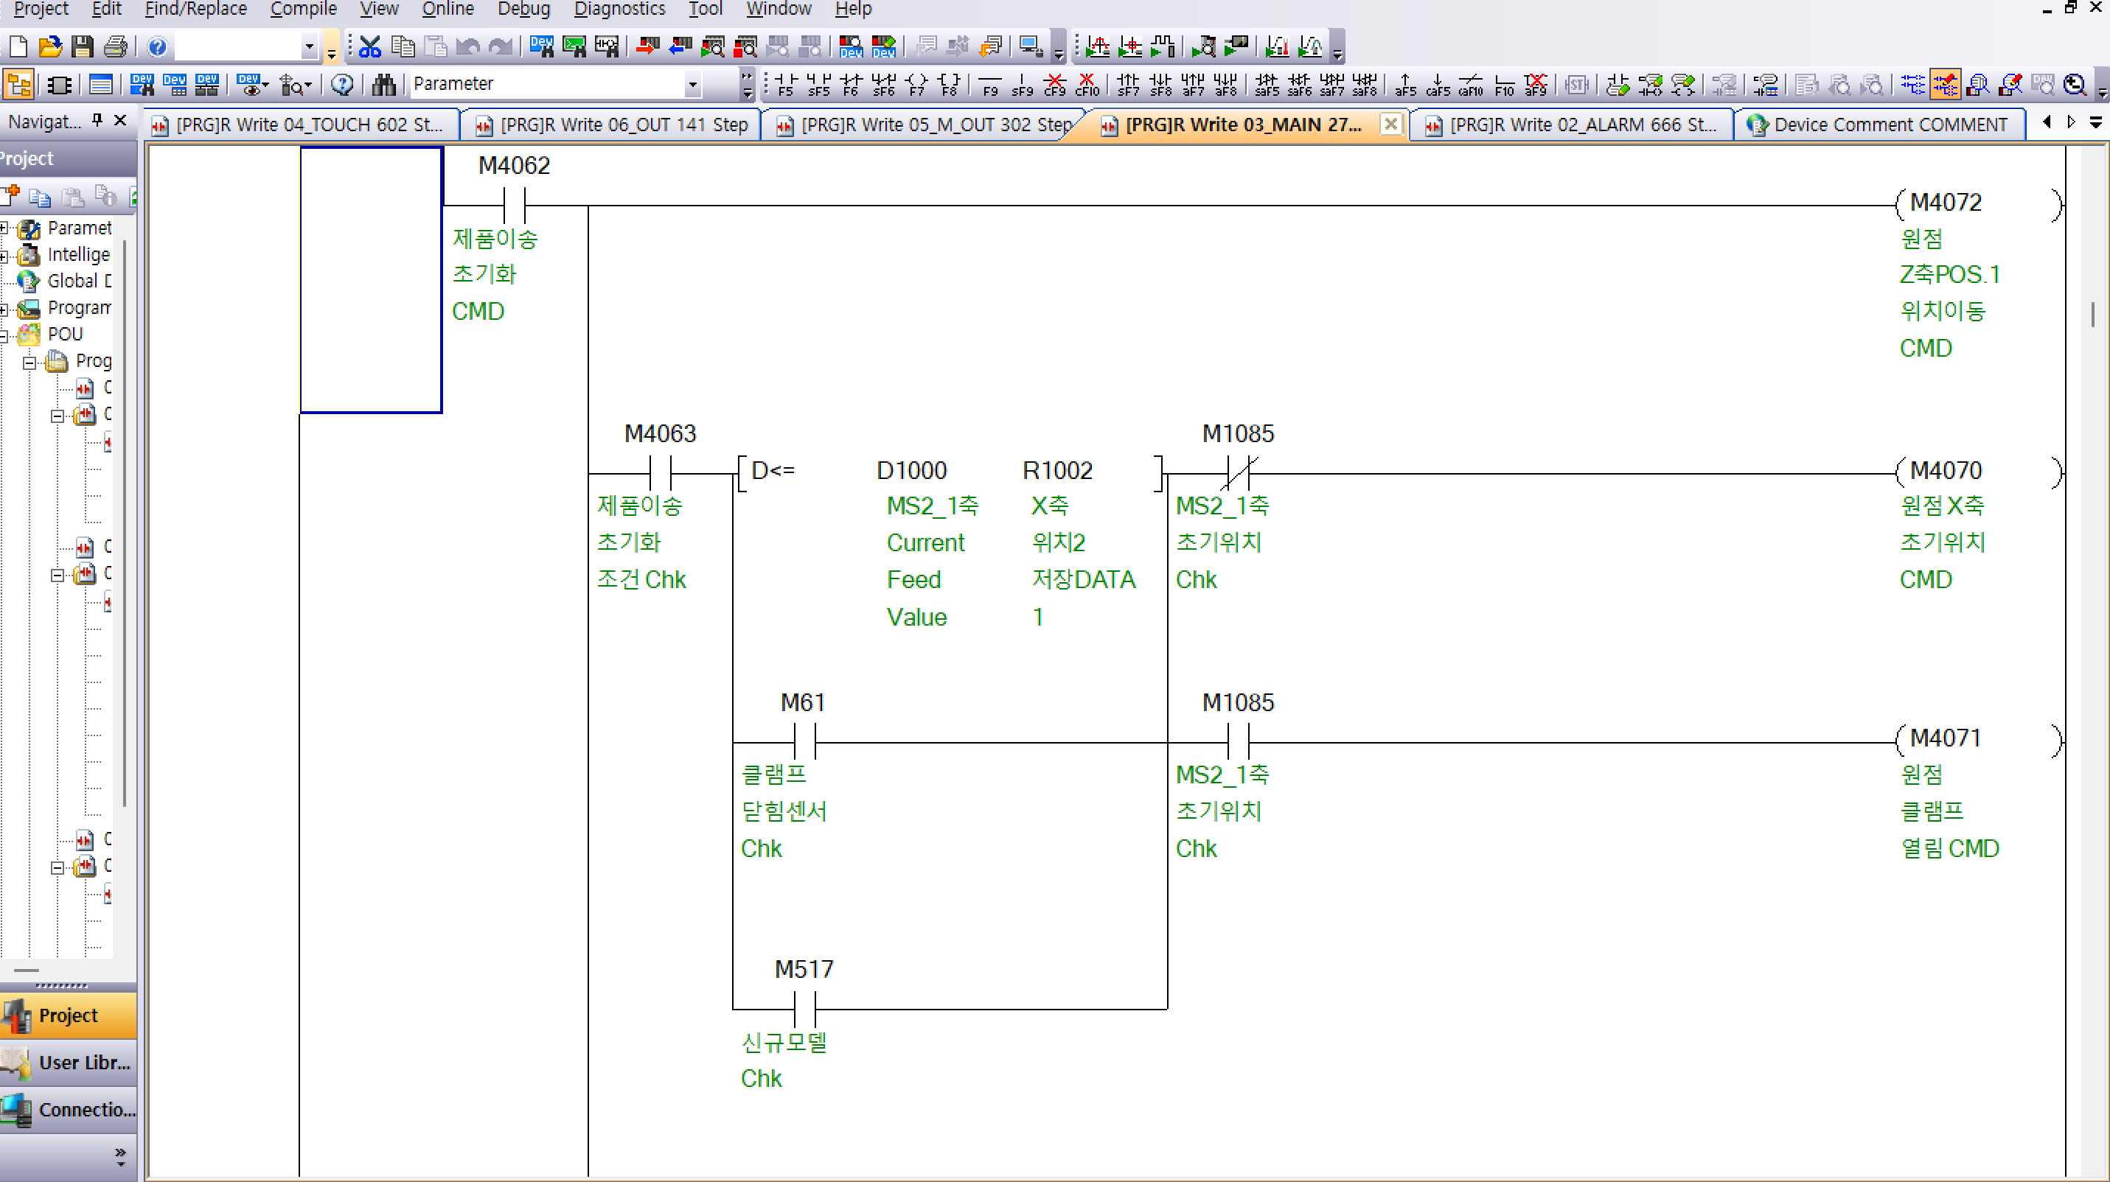Screen dimensions: 2110x1182
Task: Click the M4072 output coil
Action: (1979, 203)
